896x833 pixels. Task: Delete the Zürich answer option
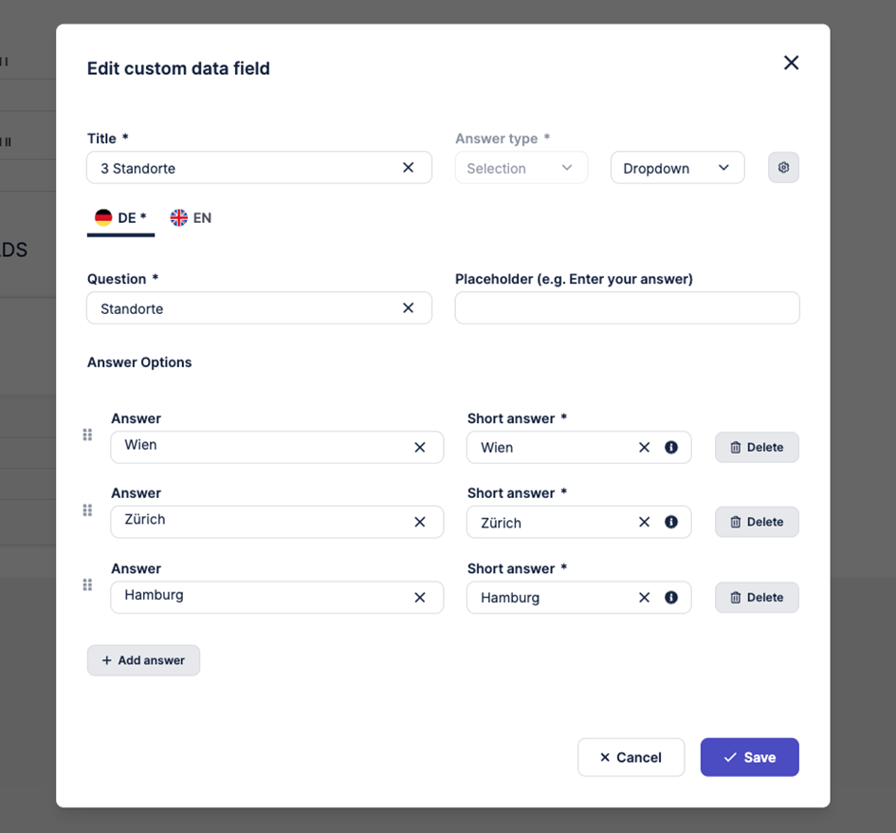(x=757, y=522)
